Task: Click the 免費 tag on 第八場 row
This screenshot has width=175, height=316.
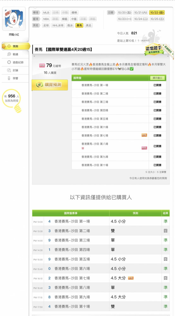Action: click(144, 148)
